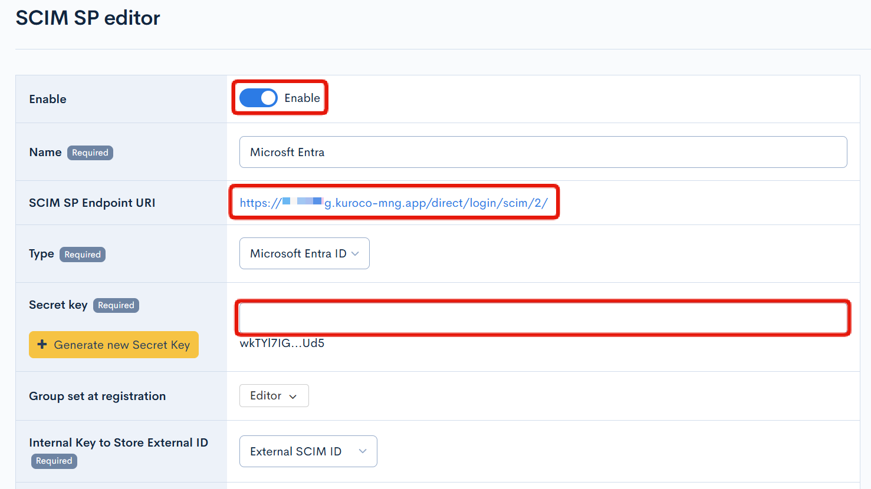Focus the empty Secret key input field
The width and height of the screenshot is (871, 489).
pyautogui.click(x=543, y=318)
